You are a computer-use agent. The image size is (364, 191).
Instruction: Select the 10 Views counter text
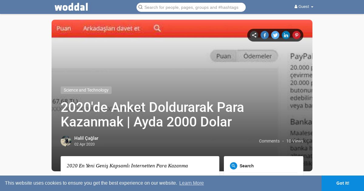tap(295, 141)
